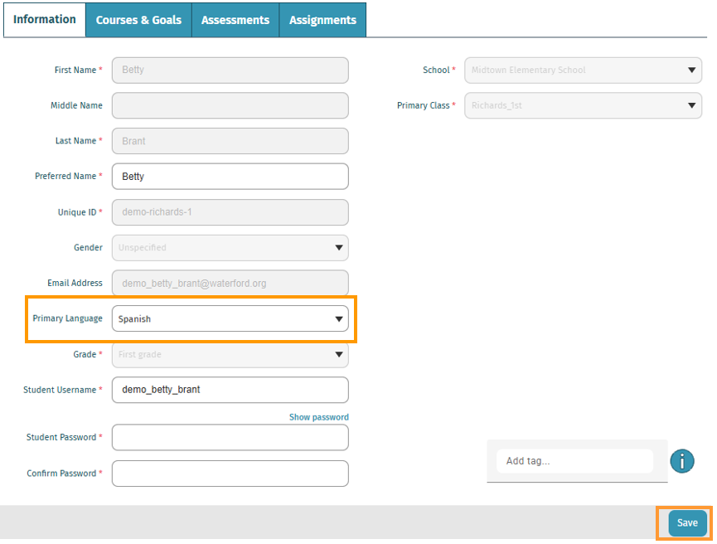Focus the Confirm Password field

(230, 473)
